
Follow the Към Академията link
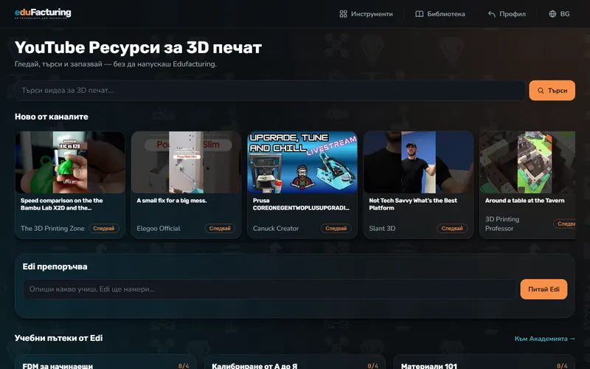click(544, 339)
